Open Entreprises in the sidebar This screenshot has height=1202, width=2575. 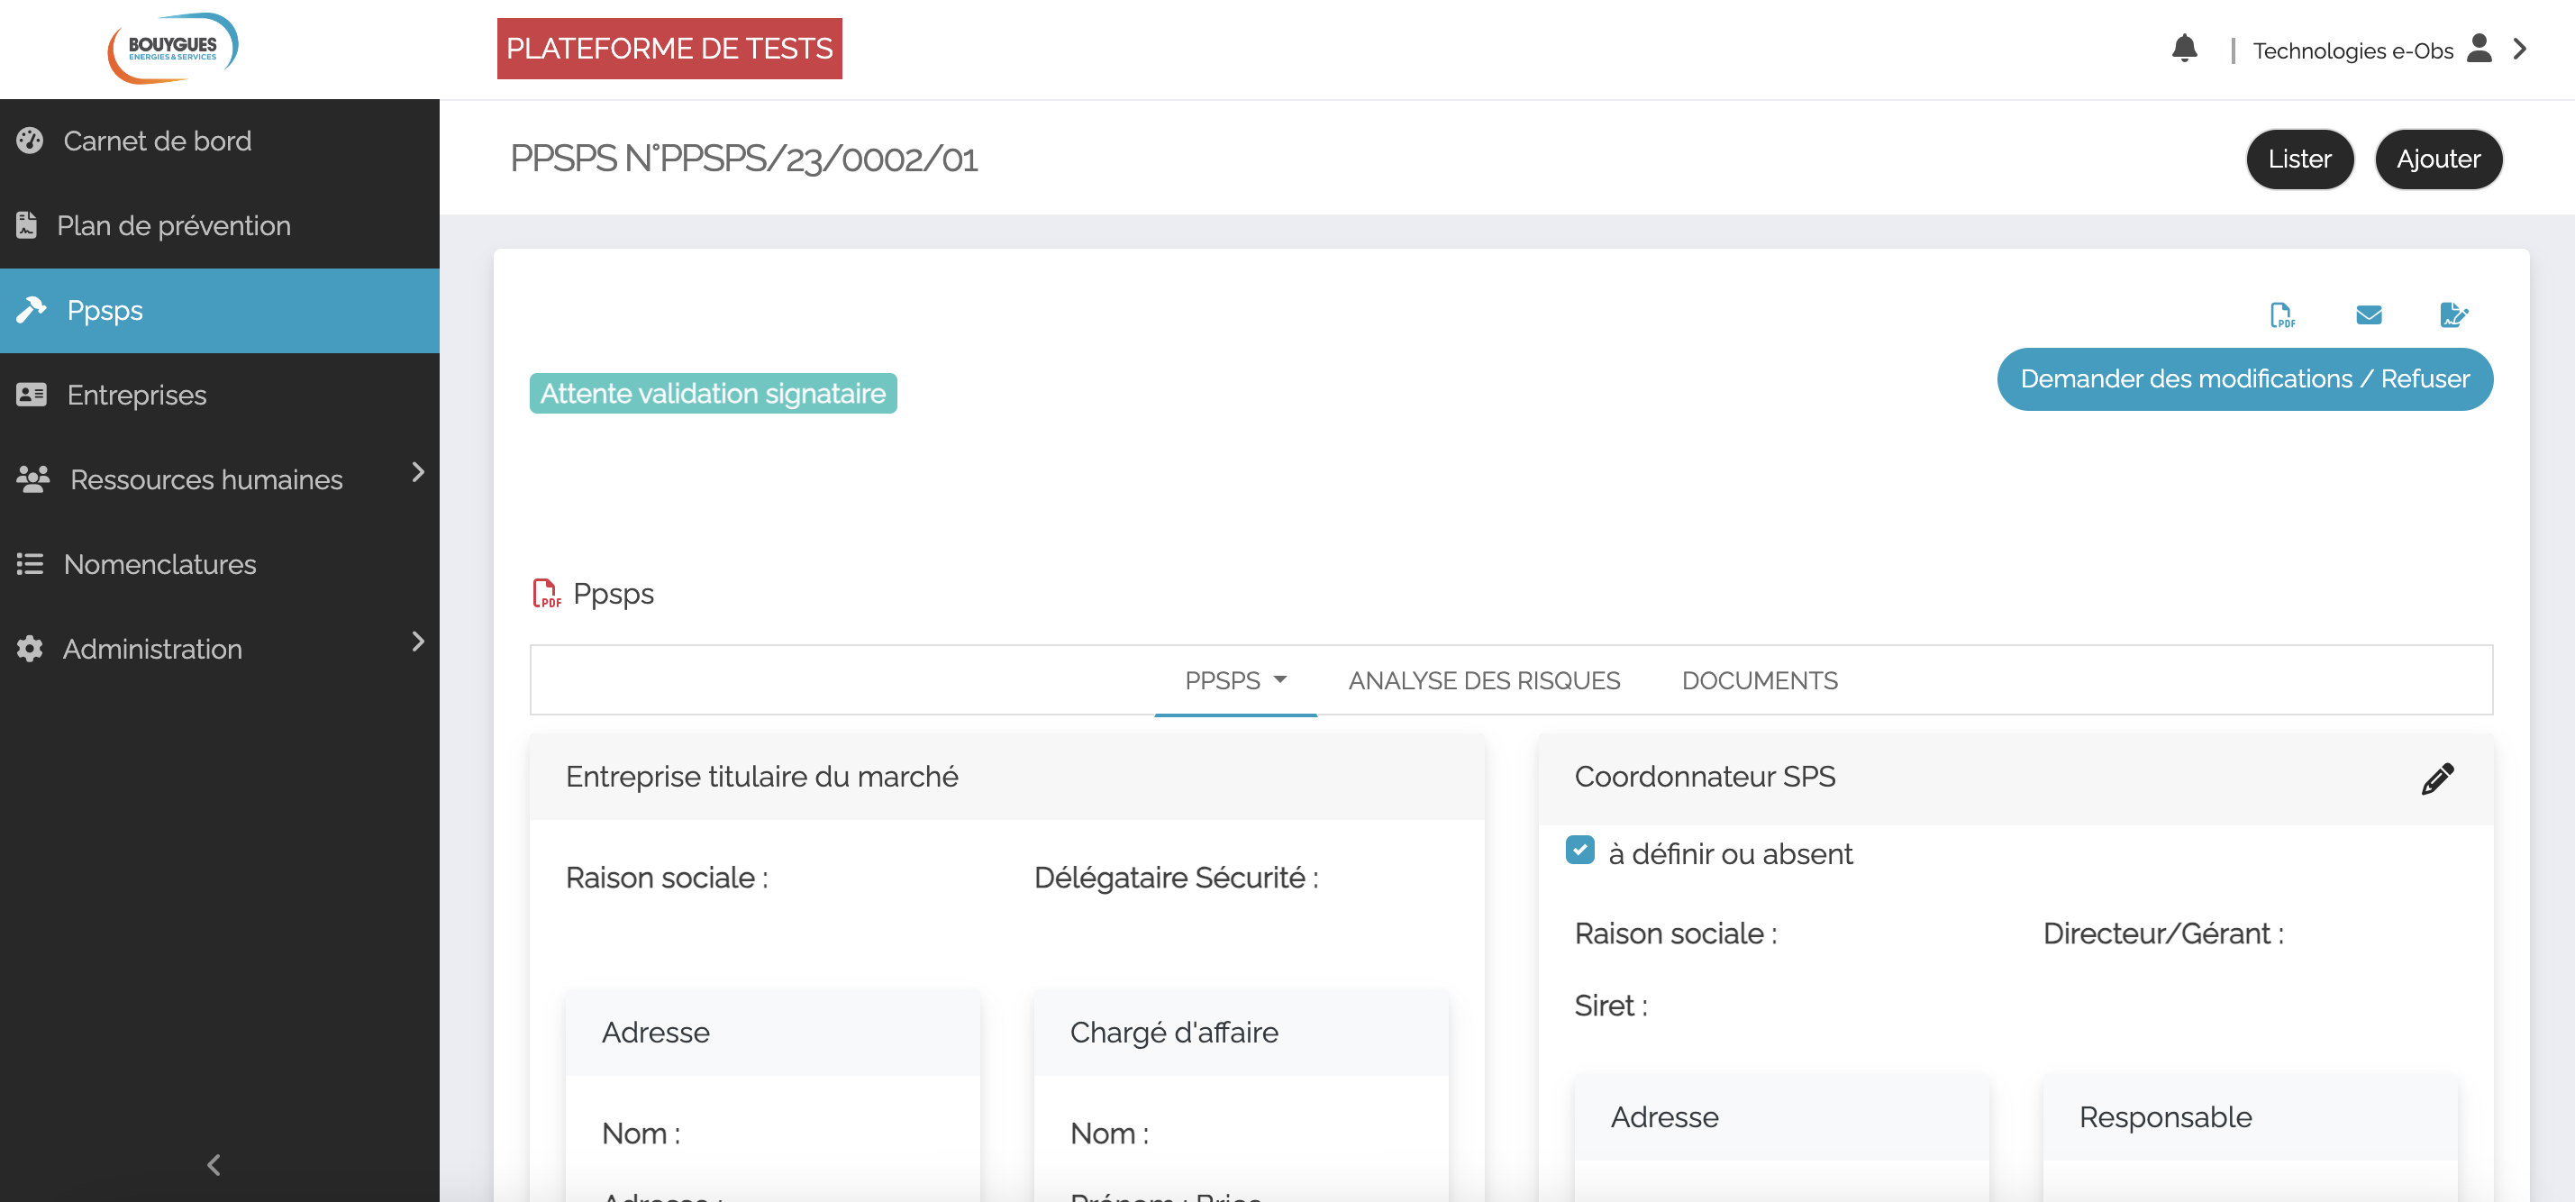(137, 395)
